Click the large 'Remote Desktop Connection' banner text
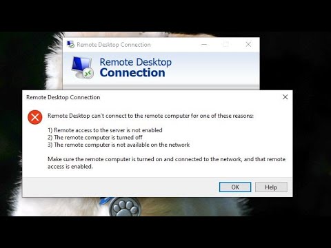This screenshot has height=248, width=331. coord(136,68)
